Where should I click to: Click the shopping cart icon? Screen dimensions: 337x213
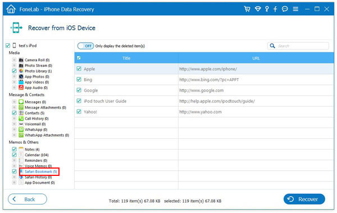tap(247, 9)
